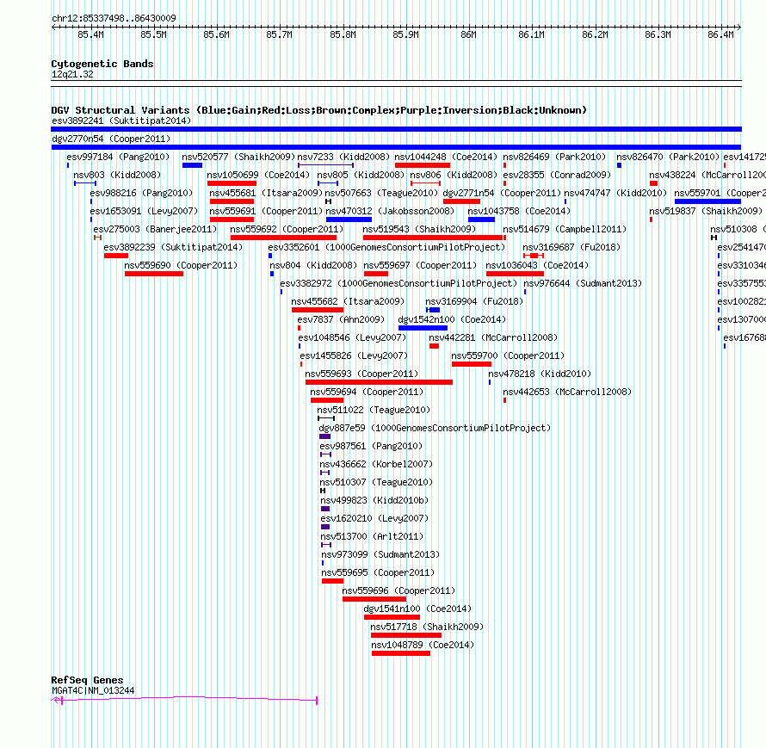Image resolution: width=766 pixels, height=748 pixels.
Task: Open the nsv513700 (Arlt2011) label
Action: [x=373, y=536]
